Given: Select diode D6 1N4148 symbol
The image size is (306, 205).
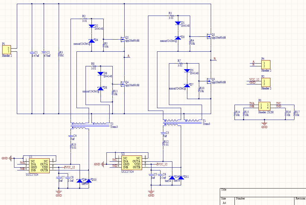Looking at the screenshot, I should [101, 74].
